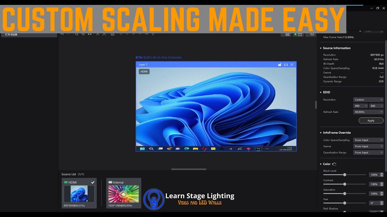Click the Black Level 100% value field
Screen dimensions: 387x217
coord(374,175)
